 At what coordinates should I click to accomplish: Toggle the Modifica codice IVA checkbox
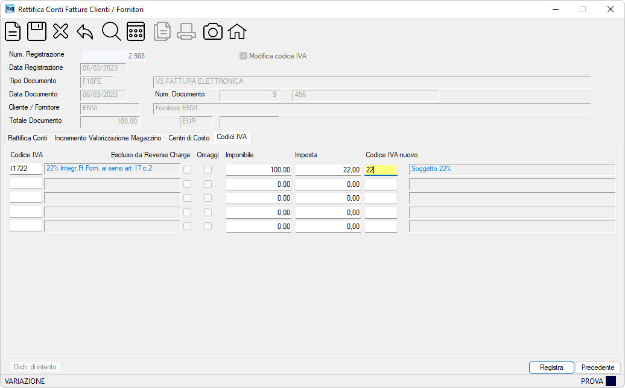[243, 56]
